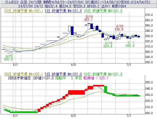
Task: Click the 5/1 date label under top chart
Action: pos(15,65)
